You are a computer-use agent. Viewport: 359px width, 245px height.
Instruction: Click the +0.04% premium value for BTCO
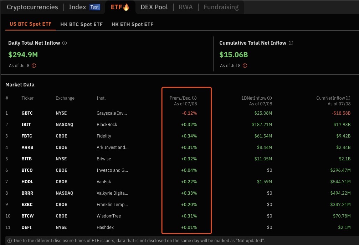pos(189,170)
